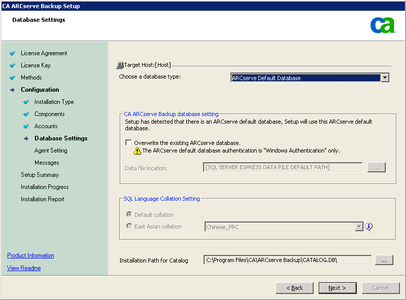The height and width of the screenshot is (300, 406).
Task: Click the info icon beside Chinese_PRC
Action: click(x=369, y=227)
